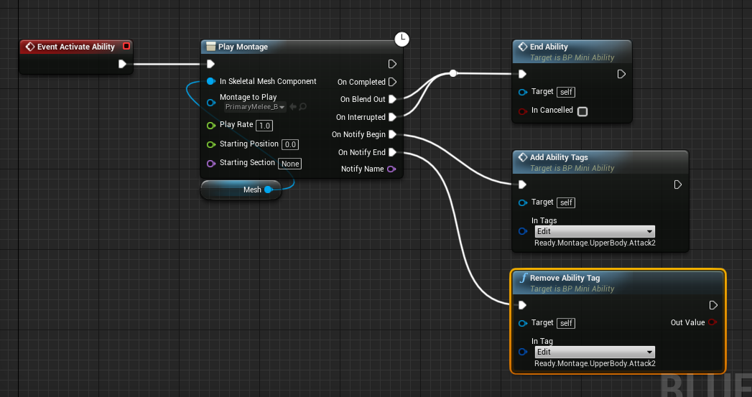Select the Event Activate Ability node title
Viewport: 752px width, 397px height.
pos(76,47)
